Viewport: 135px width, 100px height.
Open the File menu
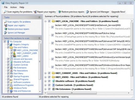[6, 7]
